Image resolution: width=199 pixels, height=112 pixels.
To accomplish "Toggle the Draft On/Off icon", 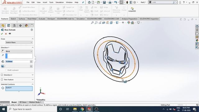I will tap(3, 66).
